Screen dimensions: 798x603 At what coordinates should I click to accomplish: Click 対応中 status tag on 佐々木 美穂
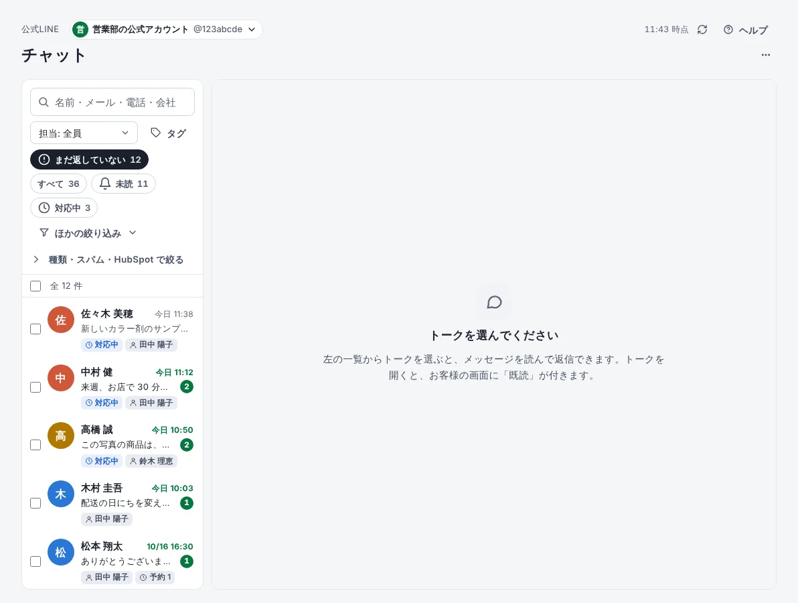(x=102, y=345)
